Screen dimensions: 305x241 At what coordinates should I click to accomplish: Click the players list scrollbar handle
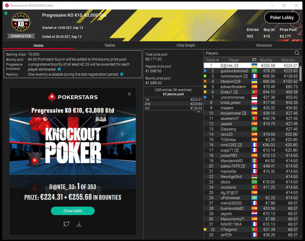pos(301,73)
